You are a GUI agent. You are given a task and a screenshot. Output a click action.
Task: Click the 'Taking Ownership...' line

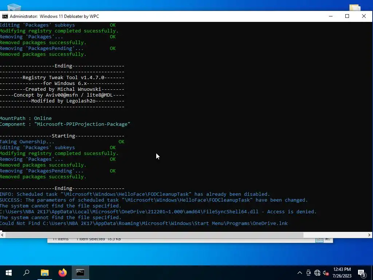(x=62, y=142)
